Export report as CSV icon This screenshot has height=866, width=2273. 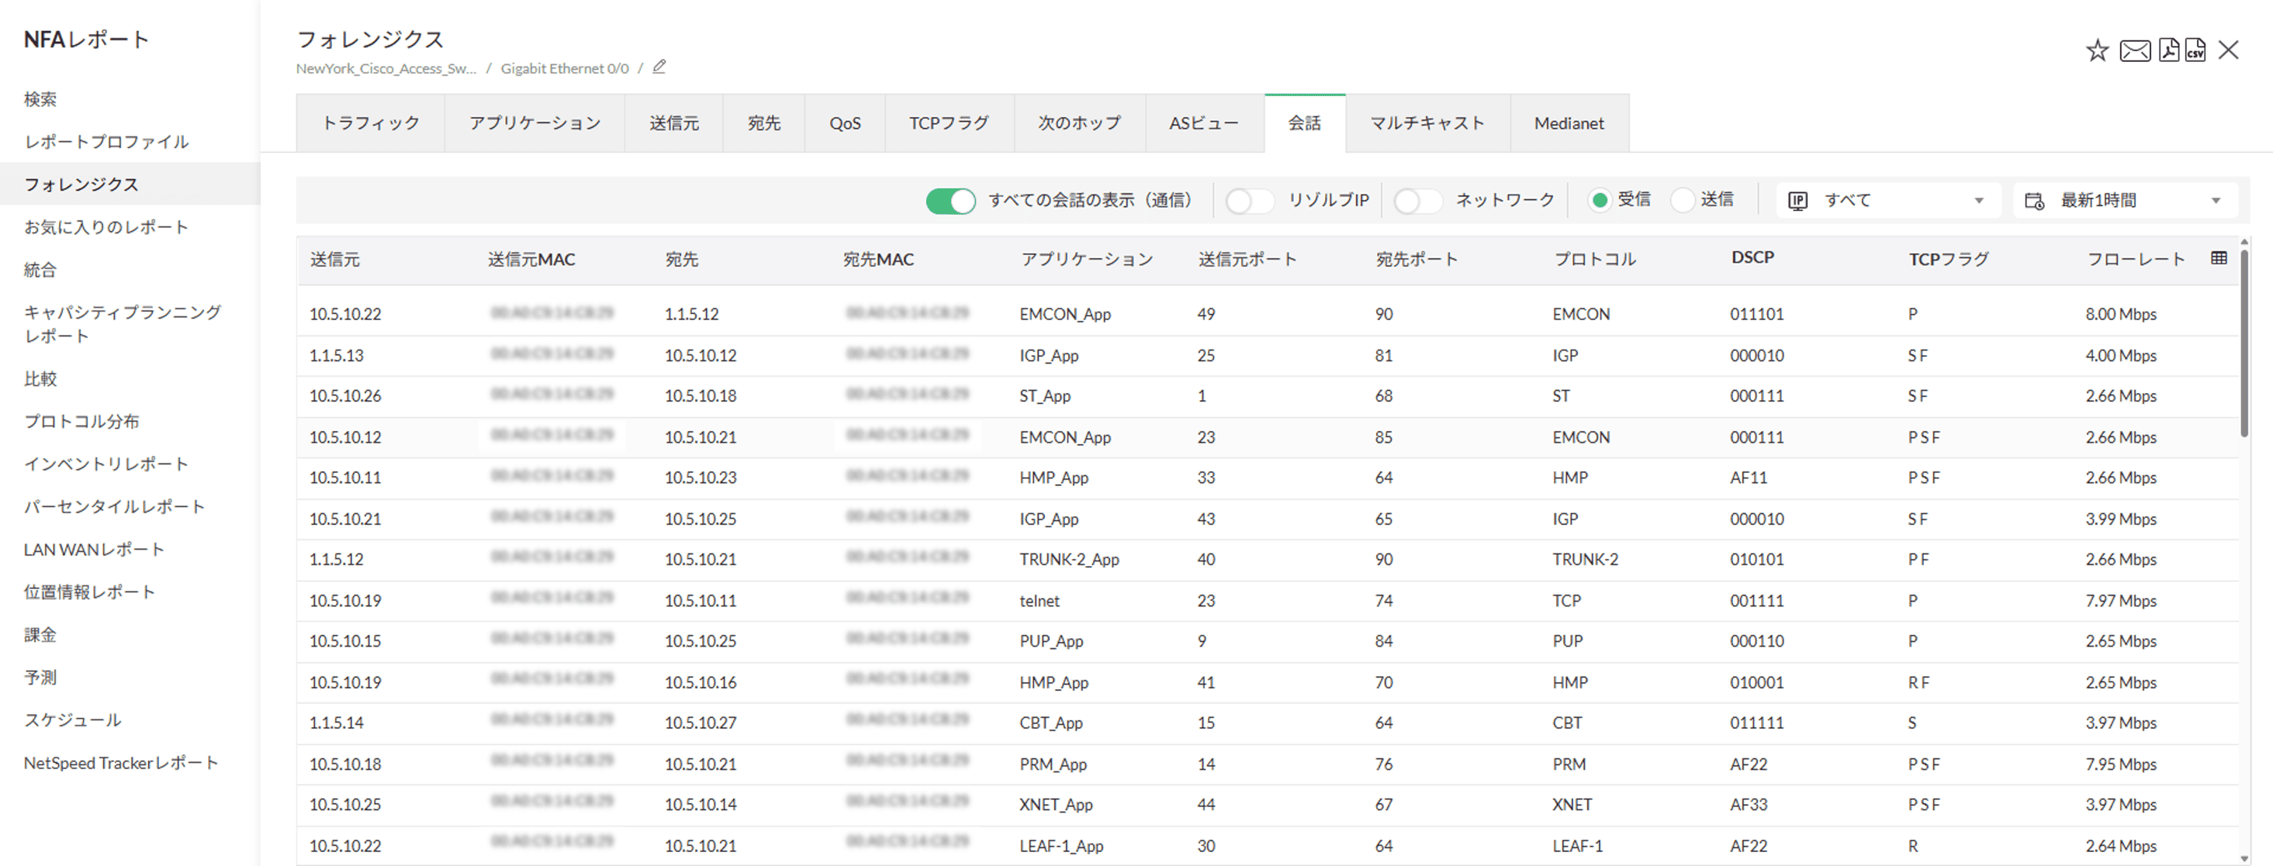click(2195, 50)
